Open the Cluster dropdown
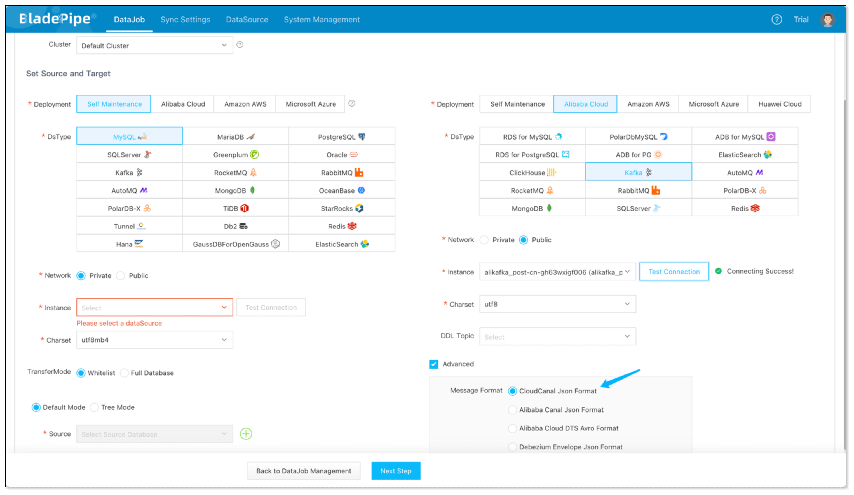The image size is (854, 495). (x=154, y=45)
